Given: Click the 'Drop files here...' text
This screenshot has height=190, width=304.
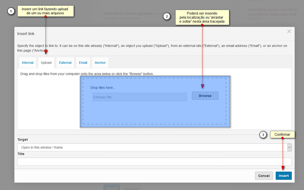Looking at the screenshot, I should (103, 88).
